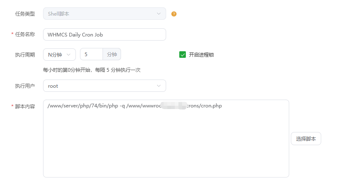Select the 任务类型 label
The height and width of the screenshot is (189, 361).
point(25,14)
